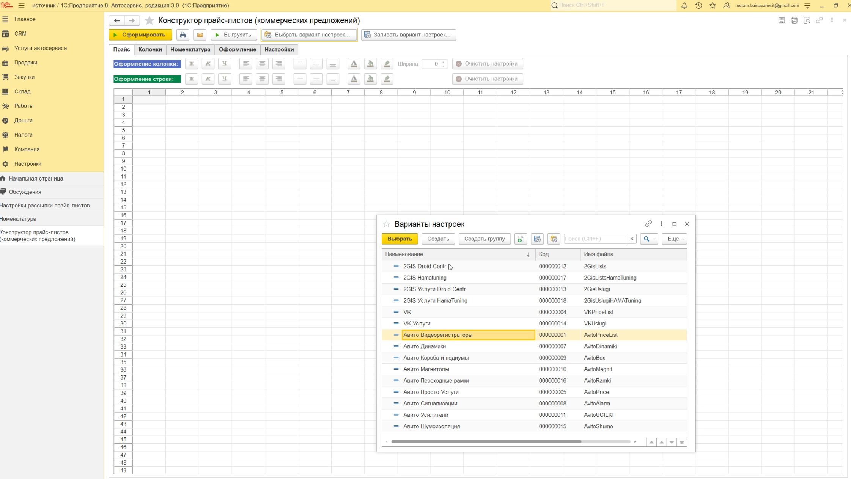Image resolution: width=851 pixels, height=479 pixels.
Task: Align column text to the left
Action: (x=246, y=64)
